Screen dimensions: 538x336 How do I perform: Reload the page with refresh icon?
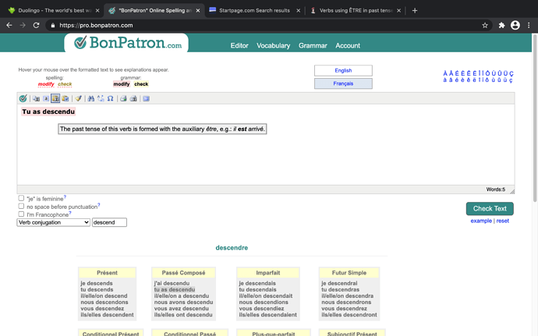(36, 25)
